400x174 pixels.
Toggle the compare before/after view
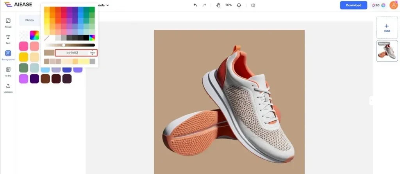click(253, 5)
